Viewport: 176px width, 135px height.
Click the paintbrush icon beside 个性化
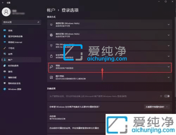tap(5, 48)
